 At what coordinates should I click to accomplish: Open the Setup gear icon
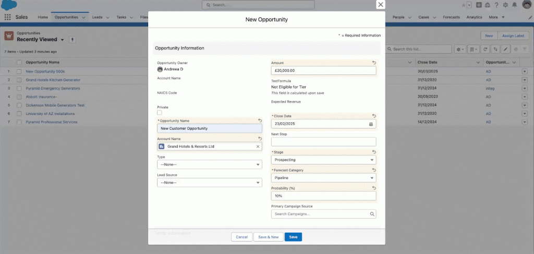pos(505,5)
